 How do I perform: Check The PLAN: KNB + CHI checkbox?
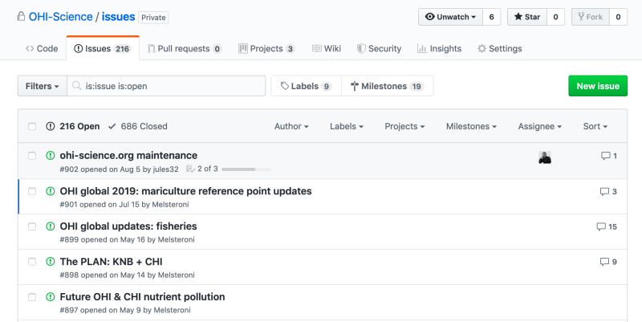point(32,262)
